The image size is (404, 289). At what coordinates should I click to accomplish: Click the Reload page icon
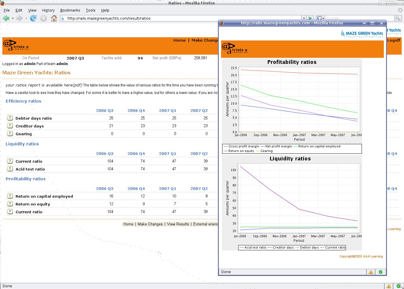(x=33, y=18)
